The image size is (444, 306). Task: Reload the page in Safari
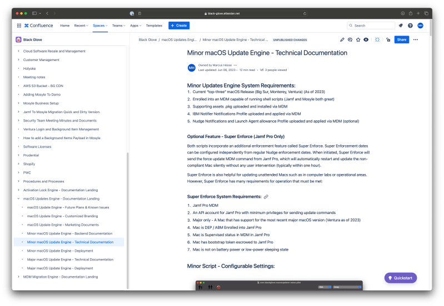pos(305,13)
